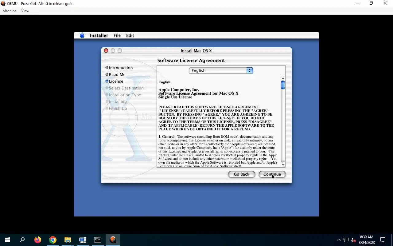Click the Continue button
Screen dimensions: 393x246
click(x=272, y=174)
